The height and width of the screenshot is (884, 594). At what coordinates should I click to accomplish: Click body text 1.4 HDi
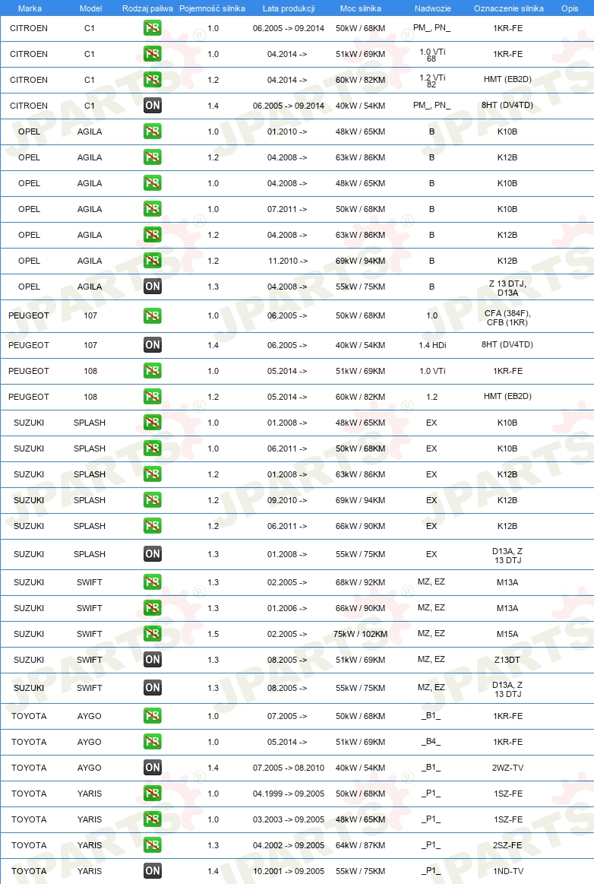point(432,345)
